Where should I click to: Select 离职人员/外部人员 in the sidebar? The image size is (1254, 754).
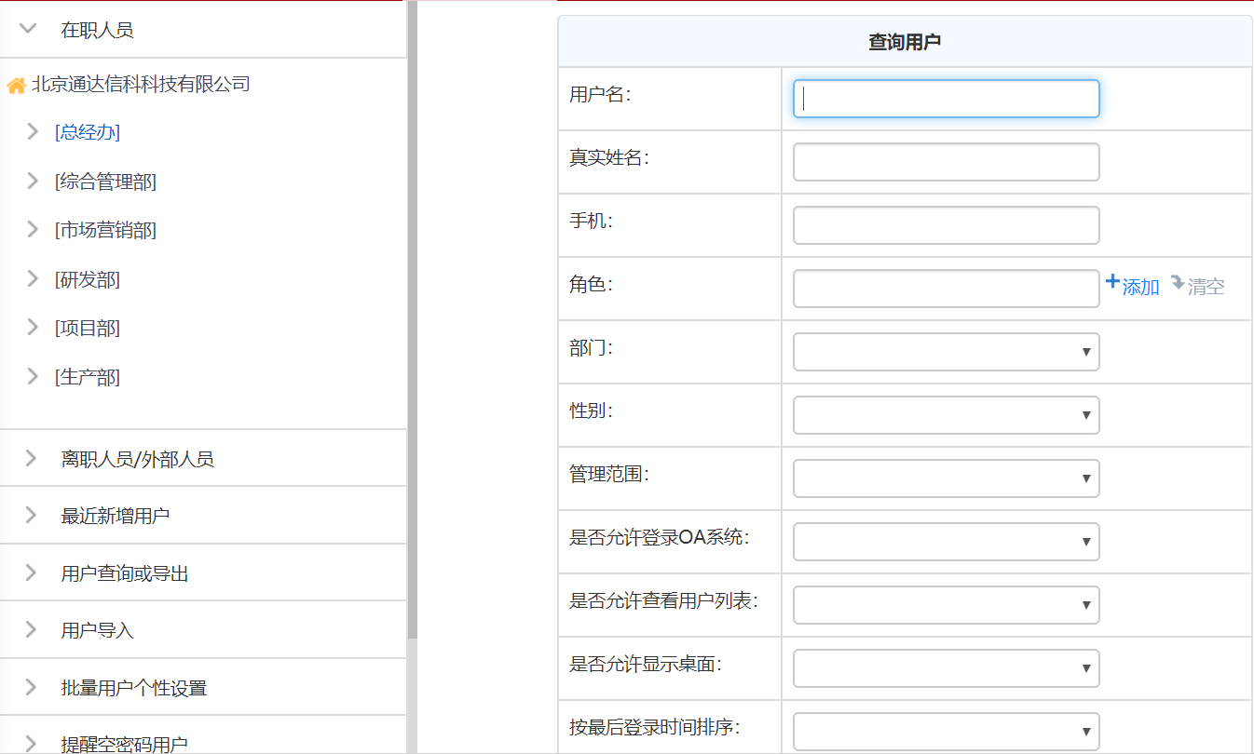click(x=138, y=459)
